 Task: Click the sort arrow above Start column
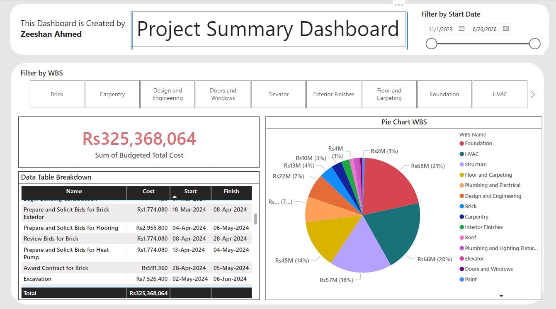(x=175, y=197)
